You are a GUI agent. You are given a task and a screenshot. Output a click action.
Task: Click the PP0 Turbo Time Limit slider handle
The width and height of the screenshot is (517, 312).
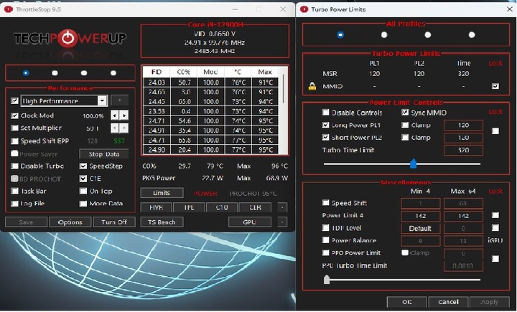pos(327,280)
